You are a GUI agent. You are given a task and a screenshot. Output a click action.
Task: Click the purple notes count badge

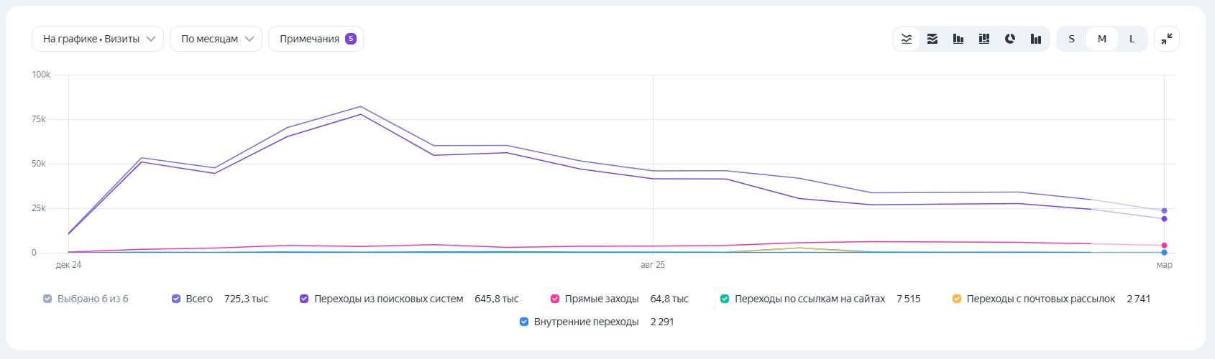(351, 39)
